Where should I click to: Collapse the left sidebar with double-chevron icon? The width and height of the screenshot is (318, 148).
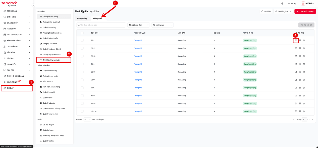33,5
